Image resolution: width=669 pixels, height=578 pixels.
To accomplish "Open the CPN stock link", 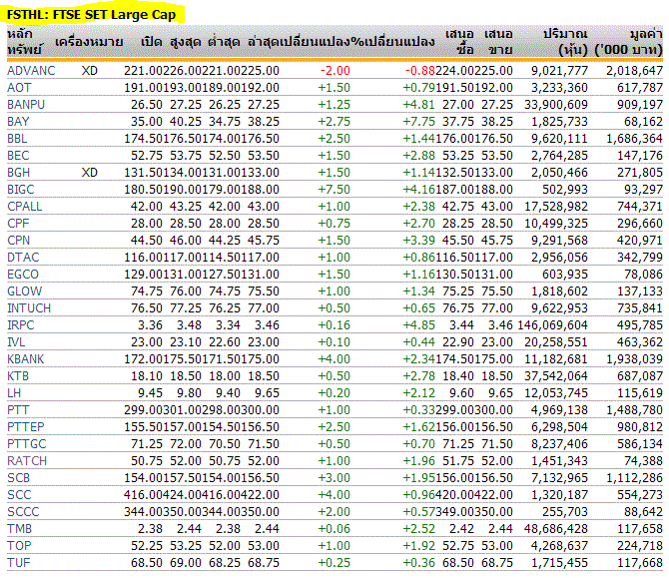I will (19, 241).
